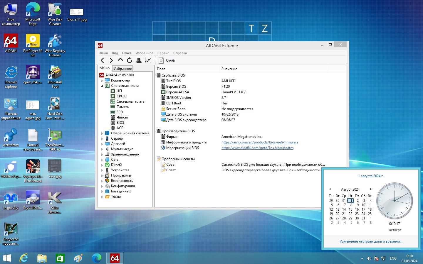Expand the Тесты tree node
The width and height of the screenshot is (423, 264).
pyautogui.click(x=102, y=197)
